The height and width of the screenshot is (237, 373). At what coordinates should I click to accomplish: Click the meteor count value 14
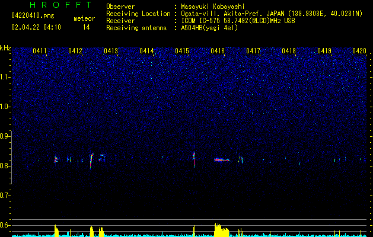(x=87, y=27)
